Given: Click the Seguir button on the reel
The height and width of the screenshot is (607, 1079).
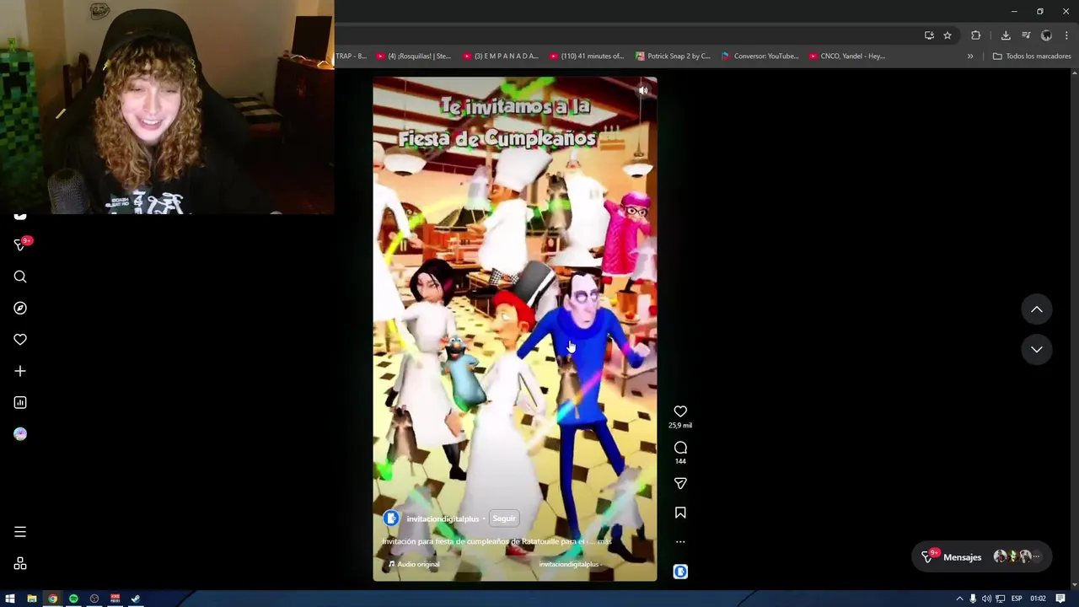Looking at the screenshot, I should (x=504, y=518).
